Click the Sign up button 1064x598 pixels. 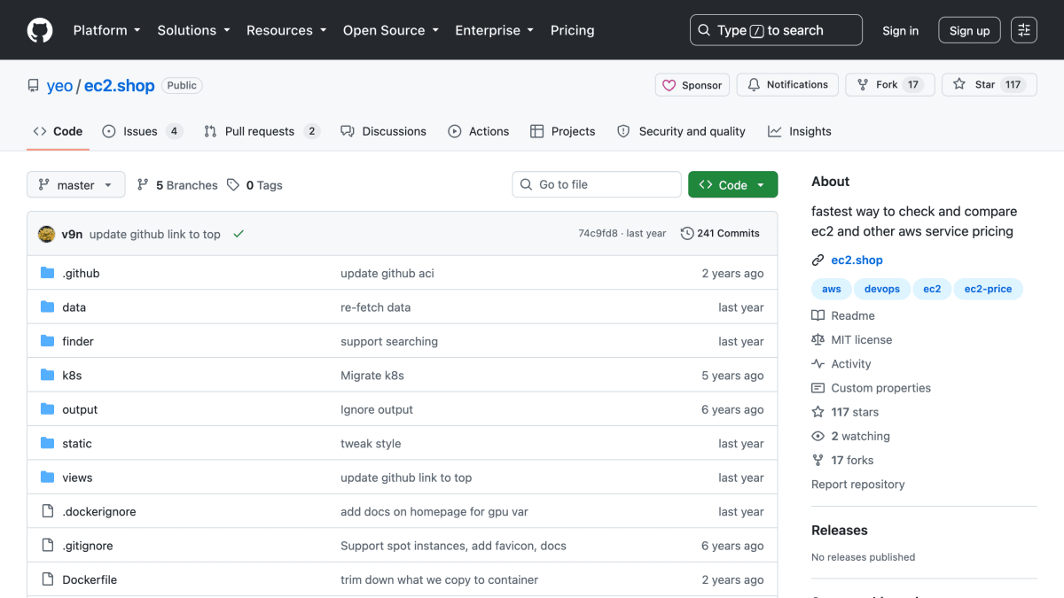tap(969, 30)
